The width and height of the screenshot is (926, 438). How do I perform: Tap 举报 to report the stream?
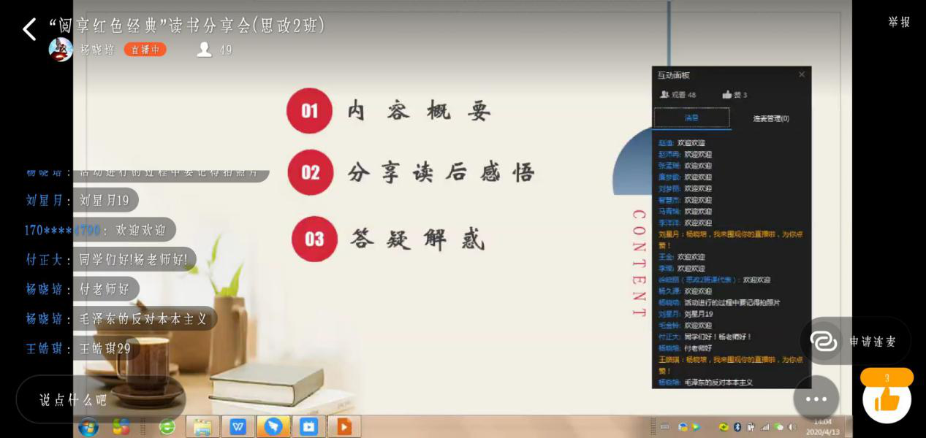(x=899, y=22)
